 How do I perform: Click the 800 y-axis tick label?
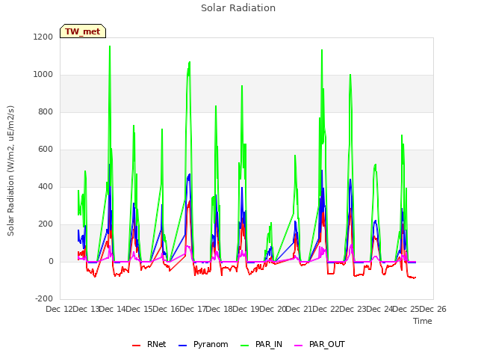coord(46,111)
